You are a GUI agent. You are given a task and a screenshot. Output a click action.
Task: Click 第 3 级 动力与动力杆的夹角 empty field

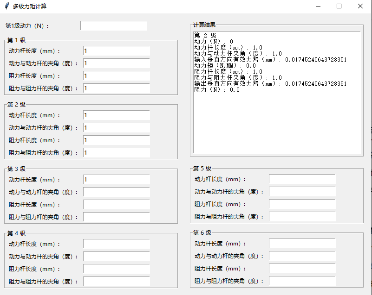click(x=117, y=192)
